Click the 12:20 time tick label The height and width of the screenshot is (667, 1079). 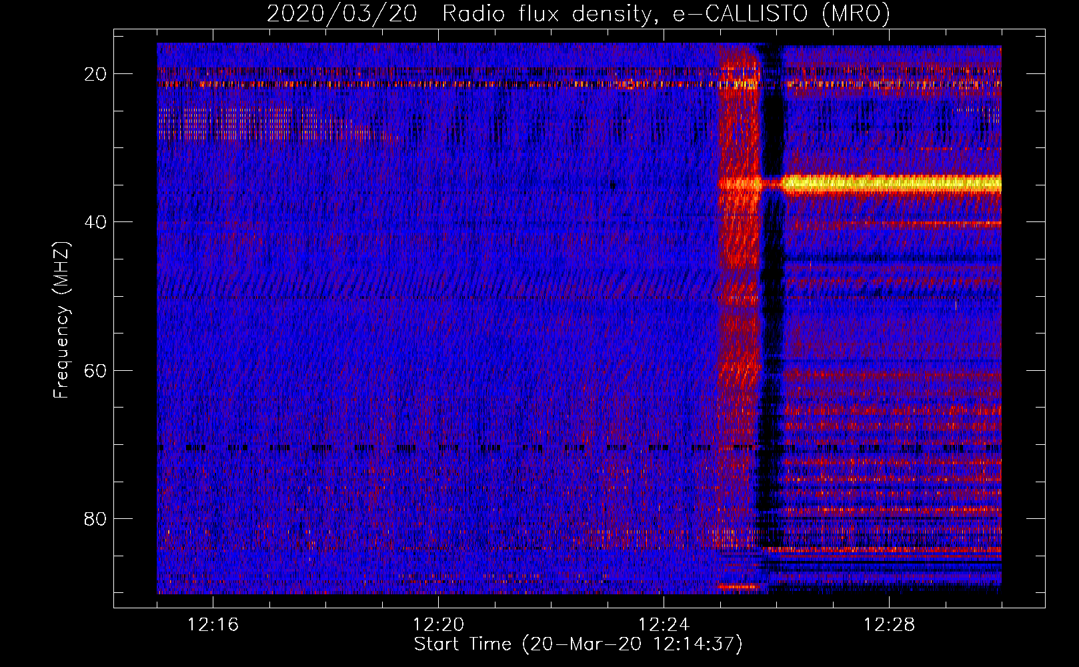pos(439,625)
